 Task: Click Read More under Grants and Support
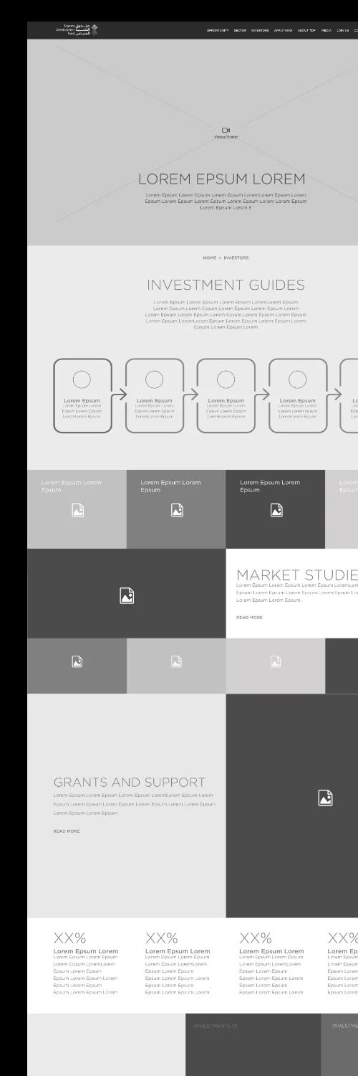pyautogui.click(x=67, y=831)
